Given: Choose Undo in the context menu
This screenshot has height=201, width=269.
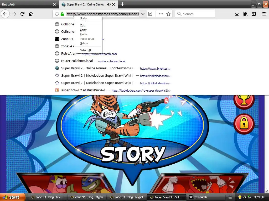Looking at the screenshot, I should pos(88,18).
